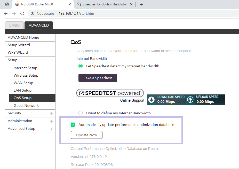The image size is (239, 169).
Task: Open LAN Setup
Action: pos(22,90)
